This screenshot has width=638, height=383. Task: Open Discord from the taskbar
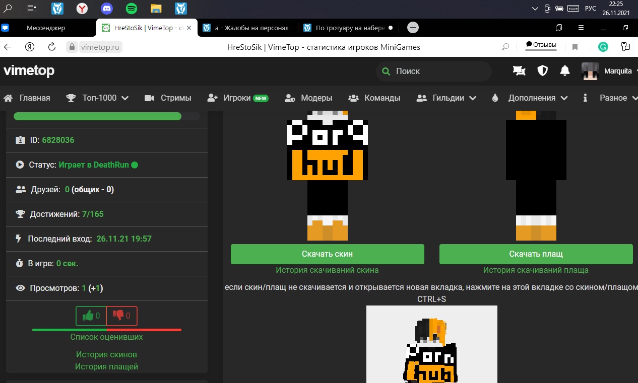point(107,8)
